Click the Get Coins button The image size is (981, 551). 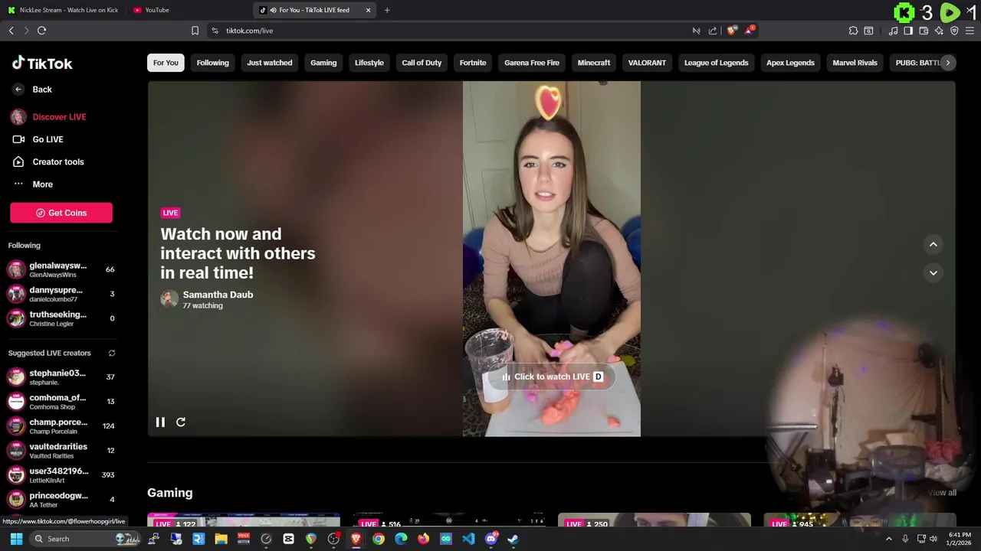[x=61, y=213]
